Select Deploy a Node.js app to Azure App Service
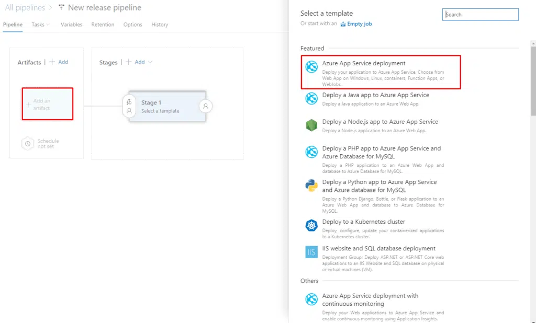The image size is (536, 323). (380, 122)
